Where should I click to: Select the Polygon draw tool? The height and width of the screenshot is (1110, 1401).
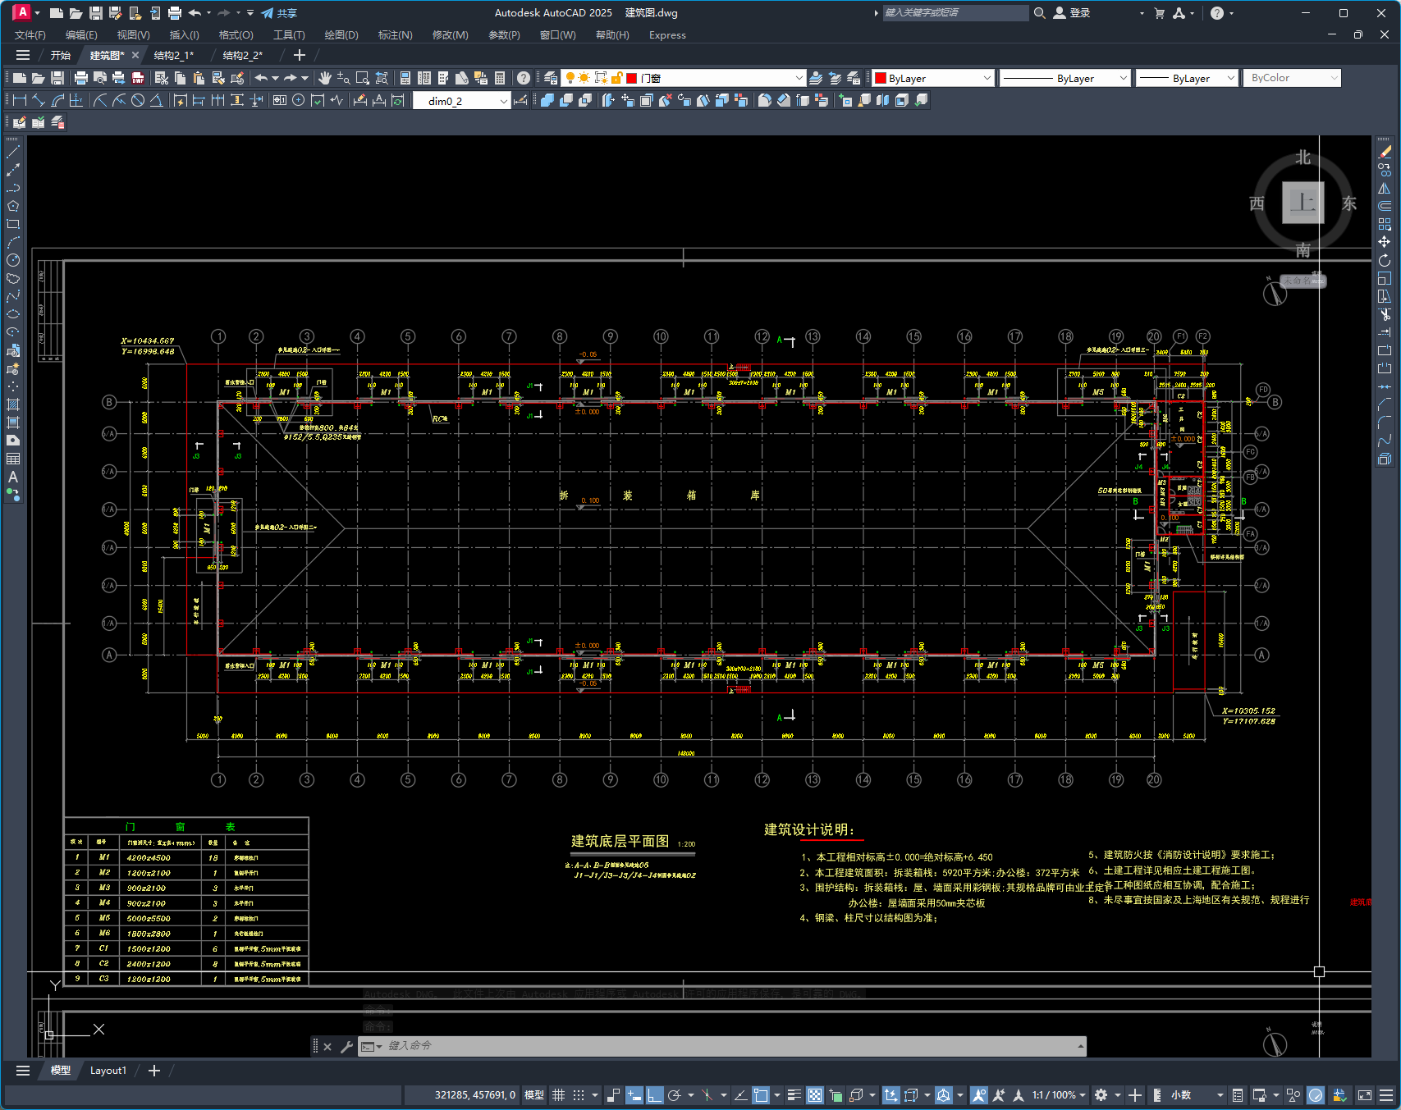click(x=13, y=206)
